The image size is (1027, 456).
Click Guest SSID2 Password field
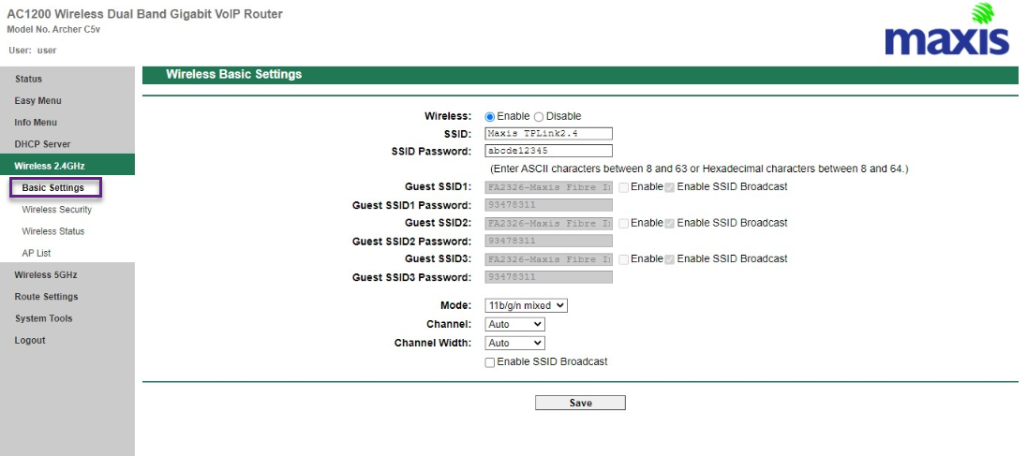point(549,242)
